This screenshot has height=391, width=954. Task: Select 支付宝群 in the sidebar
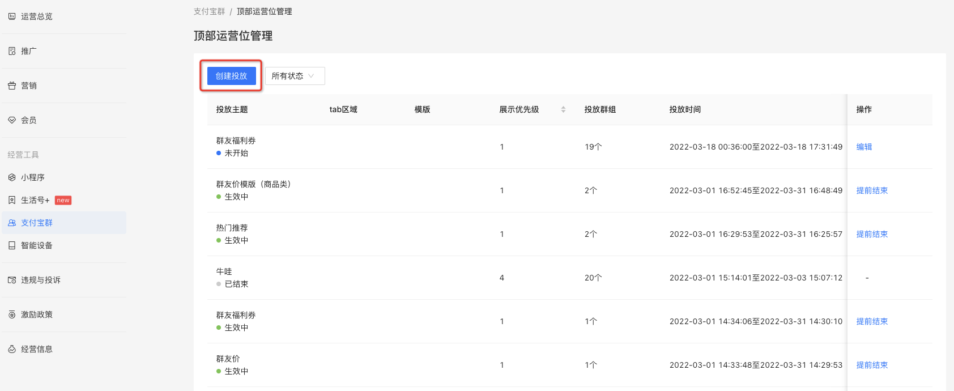64,223
